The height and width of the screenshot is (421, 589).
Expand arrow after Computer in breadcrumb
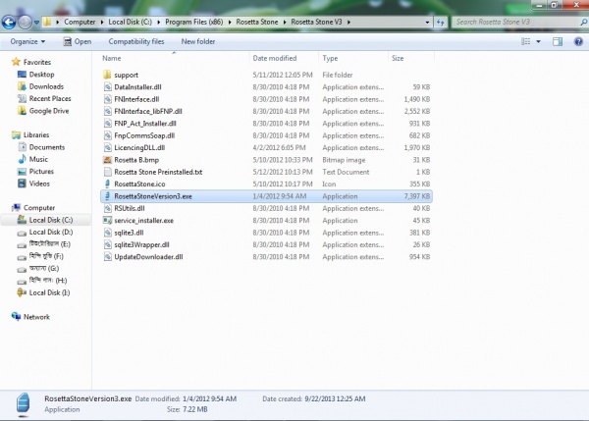[102, 23]
